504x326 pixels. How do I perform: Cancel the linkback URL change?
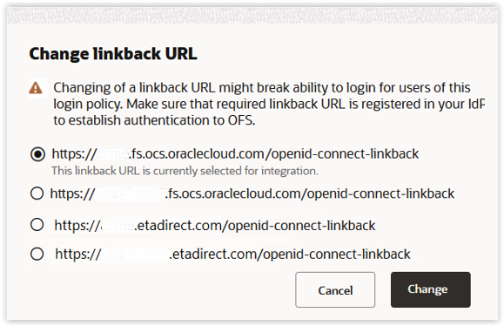(x=335, y=289)
